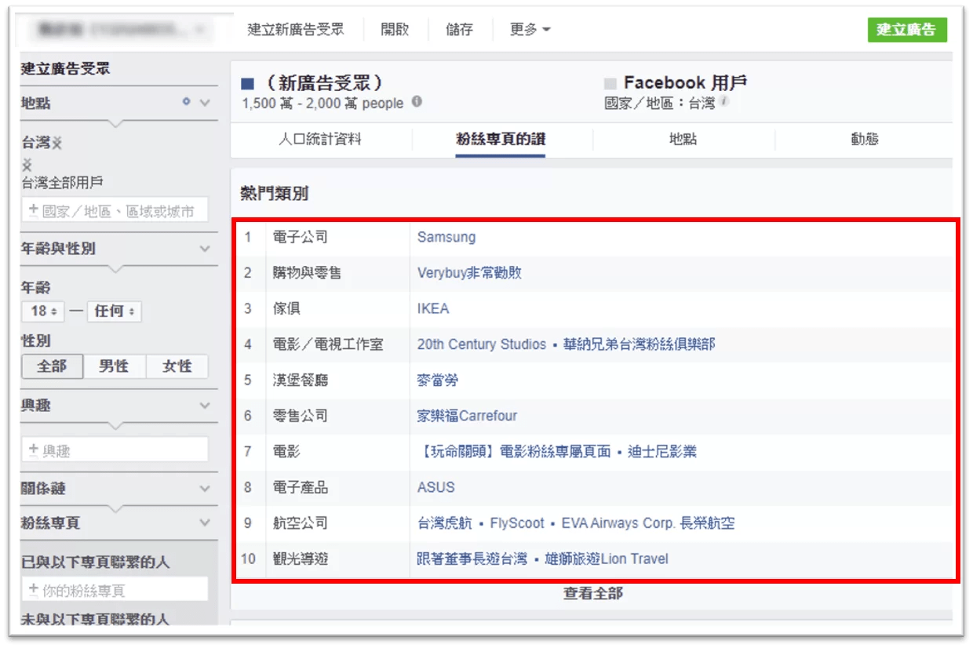Expand the 關係鏈 section
Screen dimensions: 973x648
click(x=205, y=488)
